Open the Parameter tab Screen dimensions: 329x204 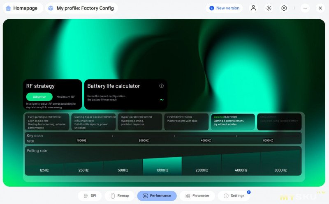pyautogui.click(x=197, y=196)
